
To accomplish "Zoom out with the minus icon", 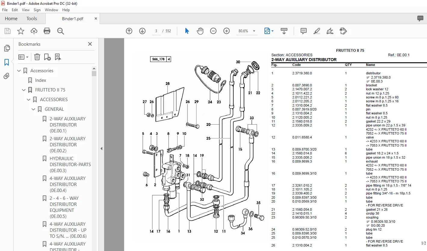I will click(x=213, y=31).
